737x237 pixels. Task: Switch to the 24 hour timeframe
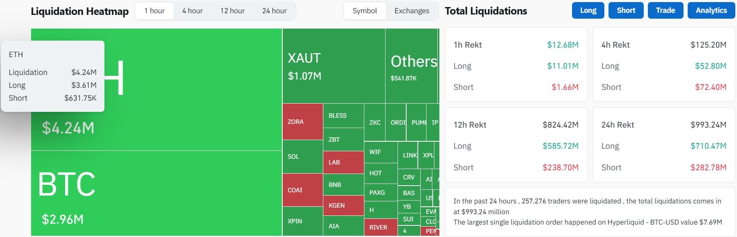[274, 11]
